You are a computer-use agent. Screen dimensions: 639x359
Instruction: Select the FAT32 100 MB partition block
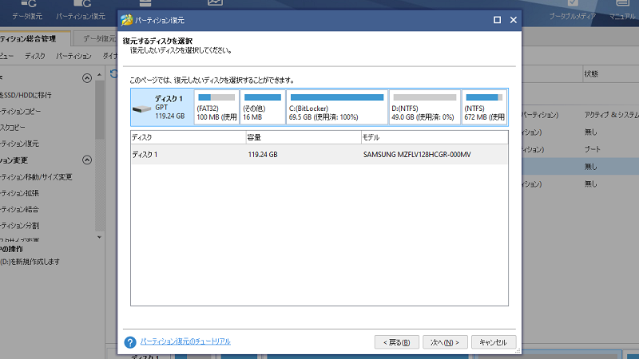coord(216,108)
